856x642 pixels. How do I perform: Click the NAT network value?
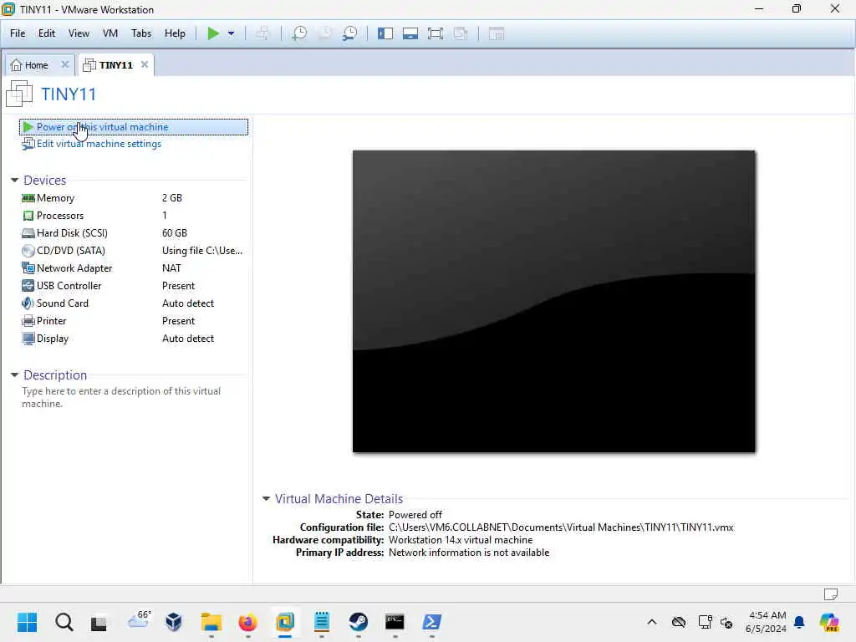(x=171, y=267)
